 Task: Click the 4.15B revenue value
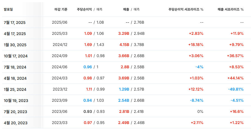pyautogui.click(x=124, y=45)
